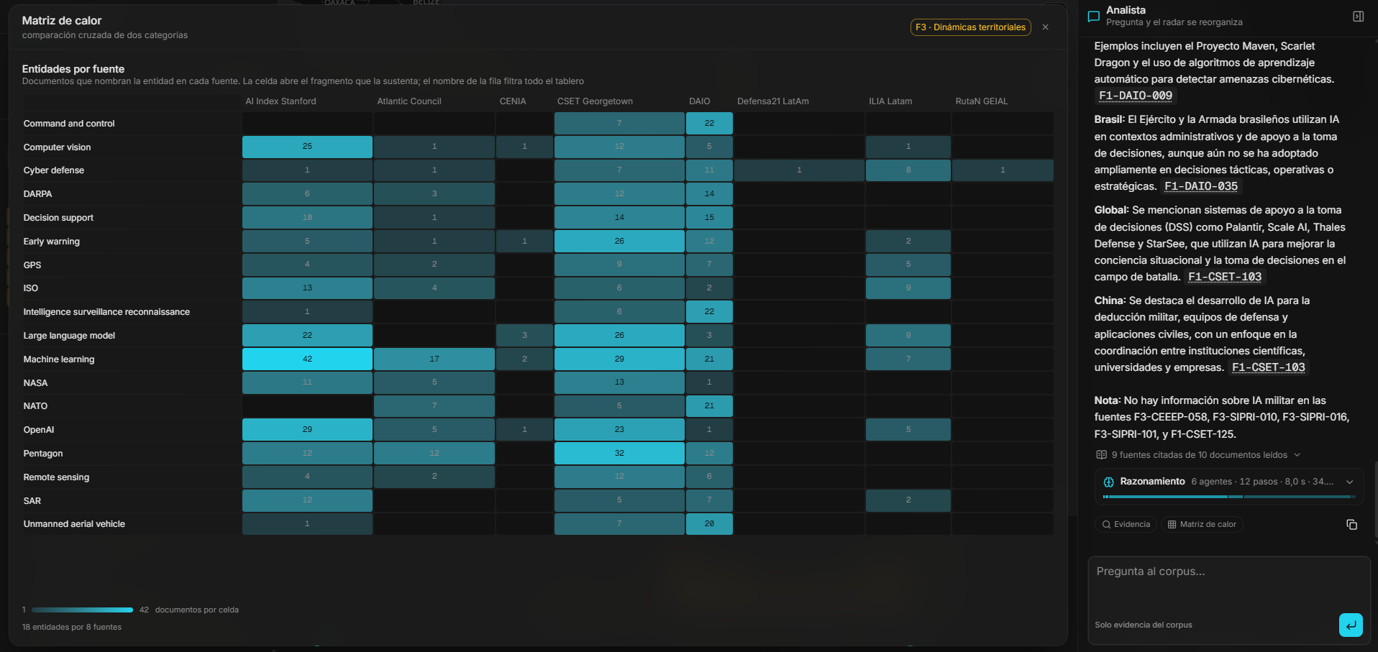Viewport: 1378px width, 652px height.
Task: Open the Machine learning / AI Index Stanford cell (42)
Action: coord(307,359)
